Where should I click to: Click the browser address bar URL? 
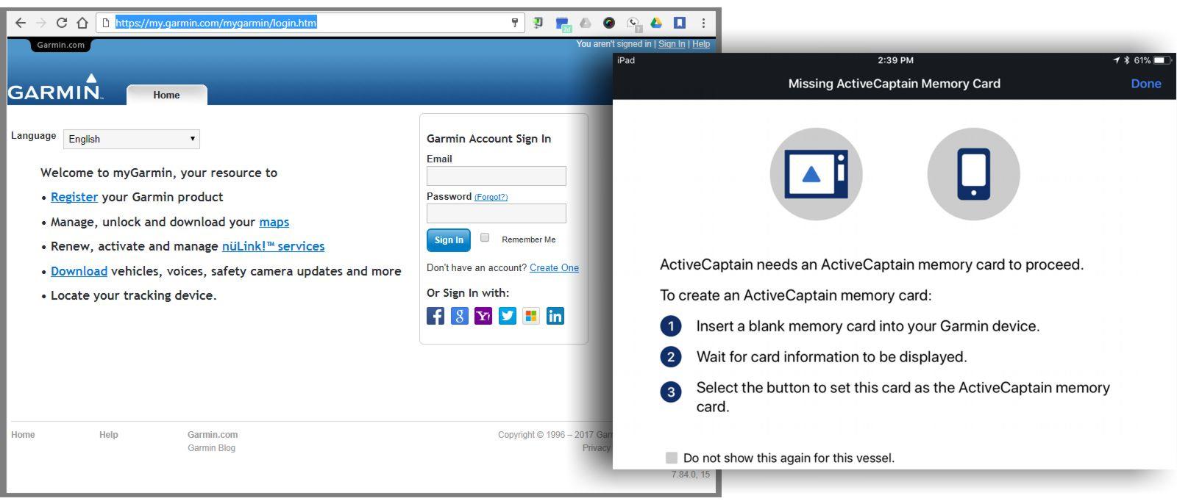coord(216,23)
